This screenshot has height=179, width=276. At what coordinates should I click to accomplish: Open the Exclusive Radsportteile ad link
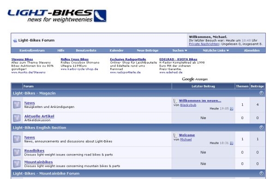(x=128, y=60)
